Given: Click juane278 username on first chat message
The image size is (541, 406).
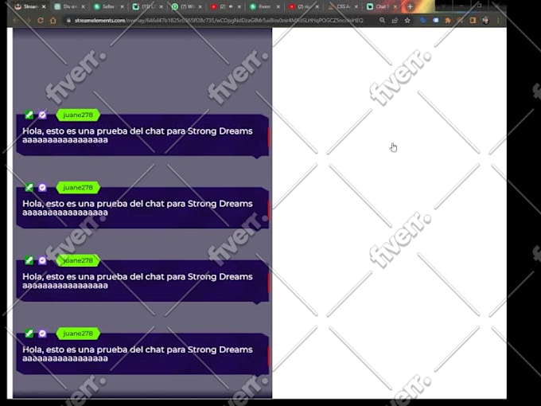Looking at the screenshot, I should [78, 115].
